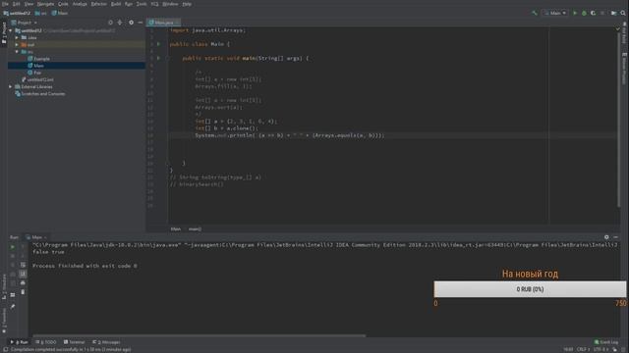Click Main breadcrumb in navigation bar
This screenshot has height=353, width=629.
[x=60, y=13]
